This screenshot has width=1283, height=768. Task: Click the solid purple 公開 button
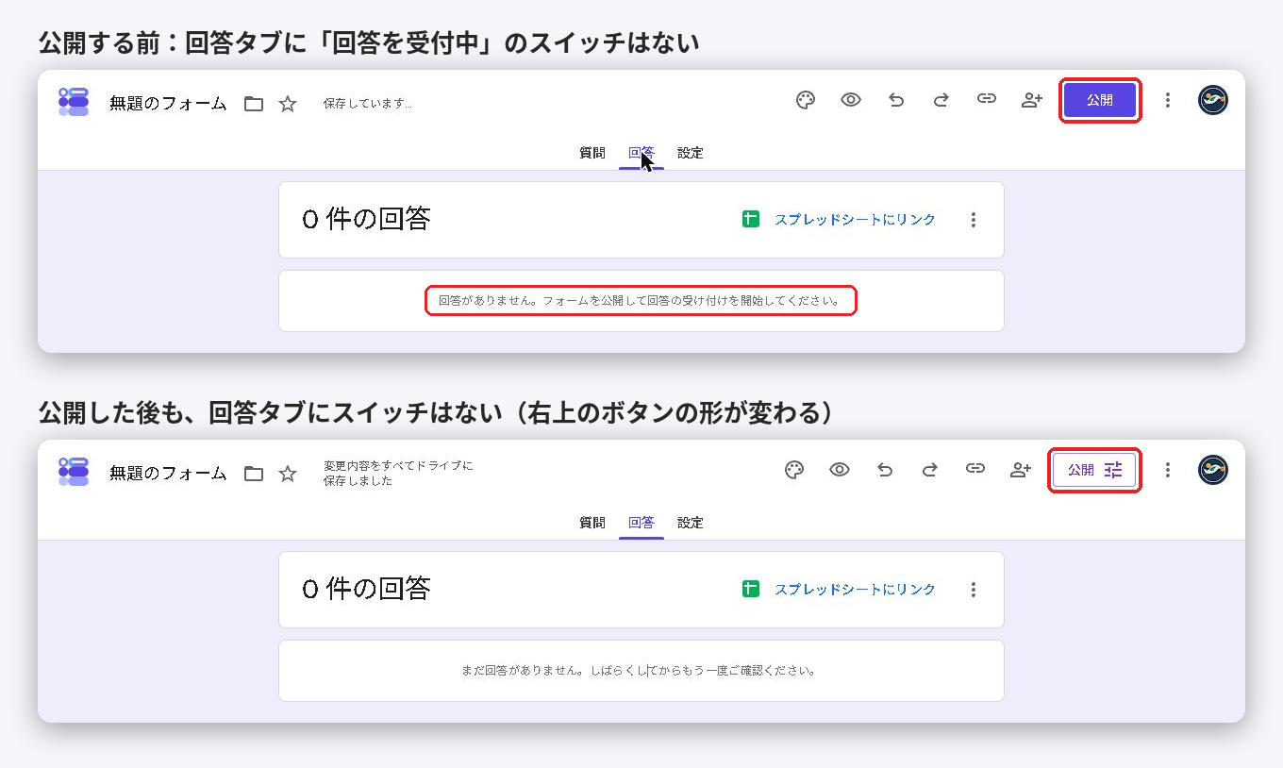pyautogui.click(x=1100, y=100)
